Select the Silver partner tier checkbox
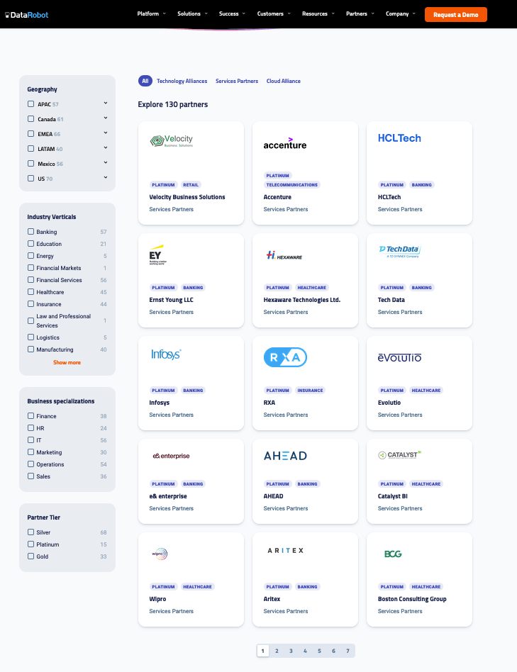Viewport: 517px width, 672px height. (31, 532)
